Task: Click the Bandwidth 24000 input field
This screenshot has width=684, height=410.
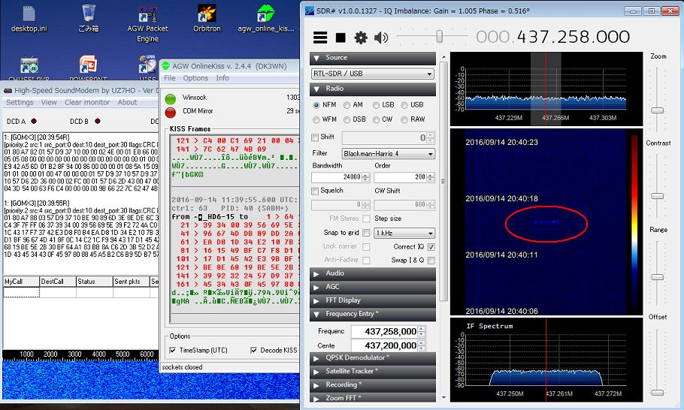Action: point(337,177)
